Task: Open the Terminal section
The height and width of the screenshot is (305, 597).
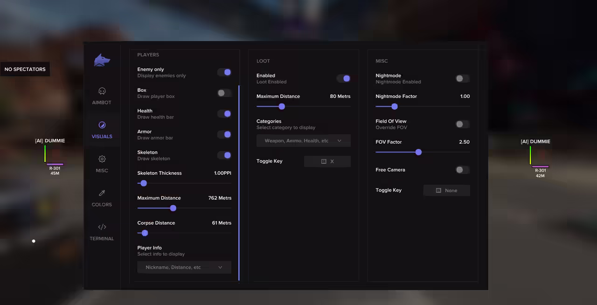Action: (x=102, y=232)
